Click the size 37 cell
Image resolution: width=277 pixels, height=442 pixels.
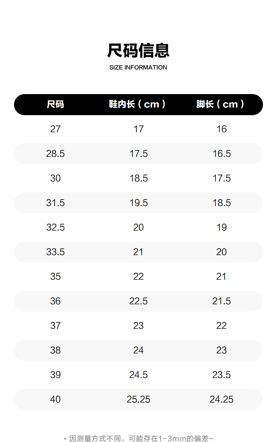click(55, 326)
